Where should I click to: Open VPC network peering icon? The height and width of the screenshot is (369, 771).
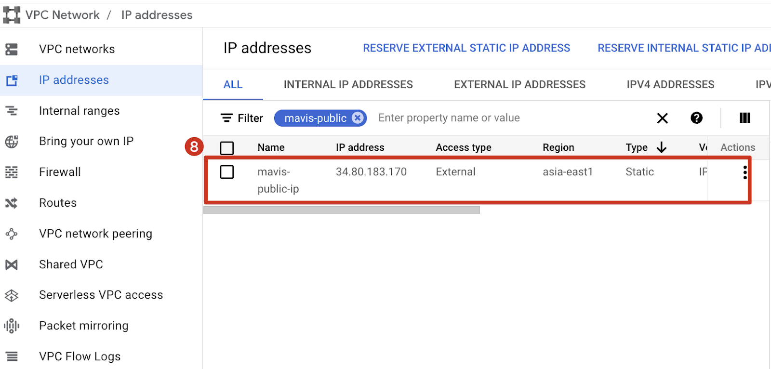pyautogui.click(x=12, y=234)
